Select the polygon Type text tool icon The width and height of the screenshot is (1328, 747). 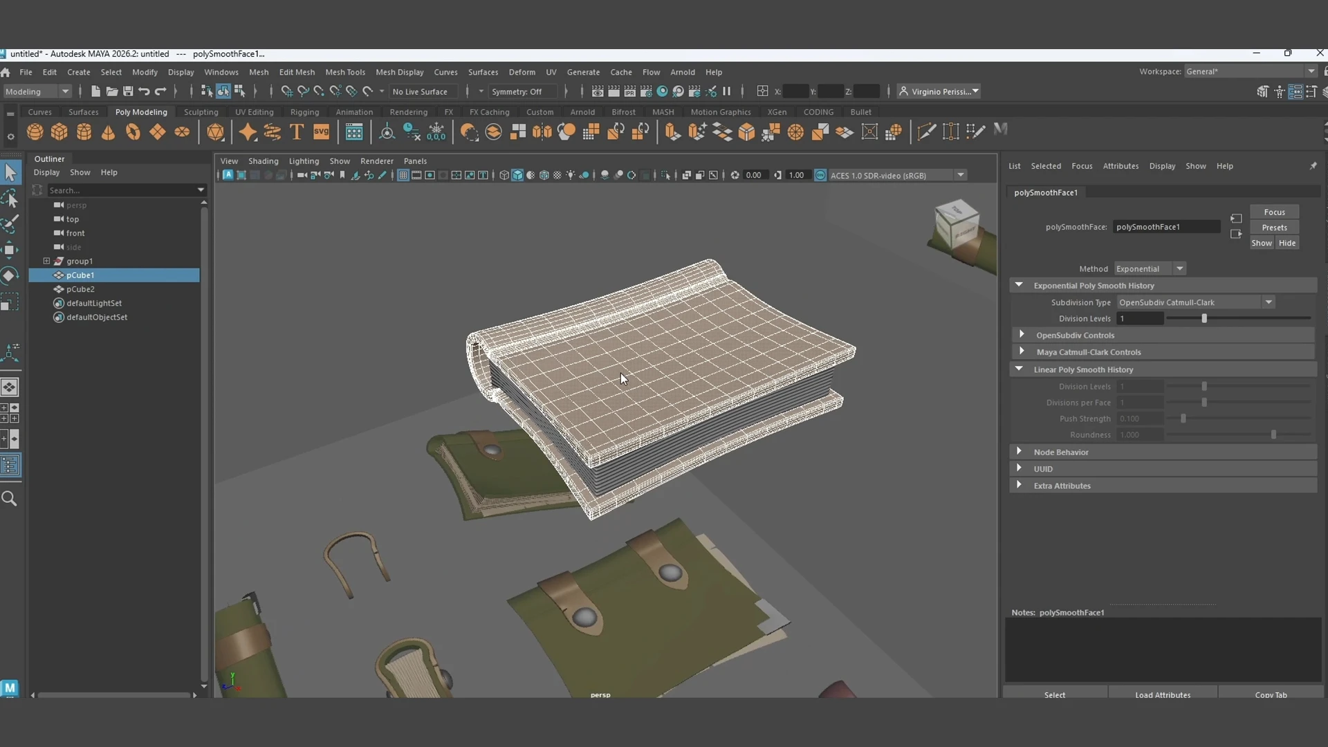coord(297,131)
